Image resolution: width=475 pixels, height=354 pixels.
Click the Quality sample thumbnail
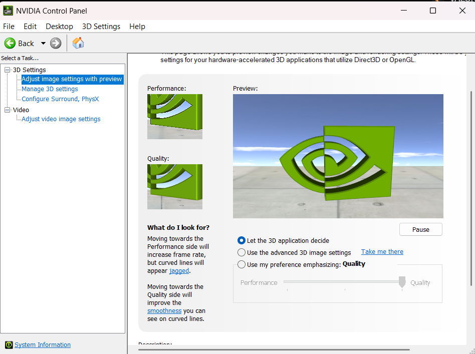coord(175,187)
